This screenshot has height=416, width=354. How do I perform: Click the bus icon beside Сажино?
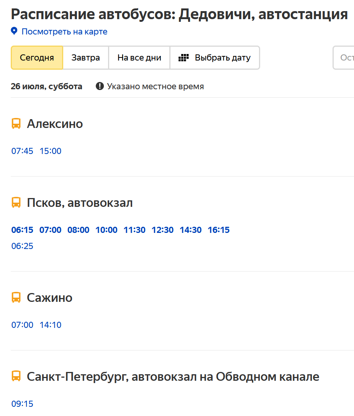(x=16, y=298)
